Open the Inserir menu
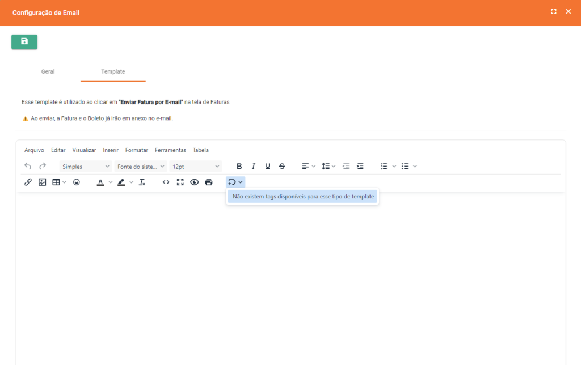The width and height of the screenshot is (581, 365). (x=111, y=150)
